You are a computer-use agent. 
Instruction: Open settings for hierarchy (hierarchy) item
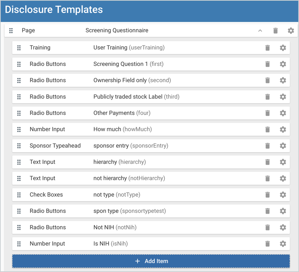[x=283, y=162]
